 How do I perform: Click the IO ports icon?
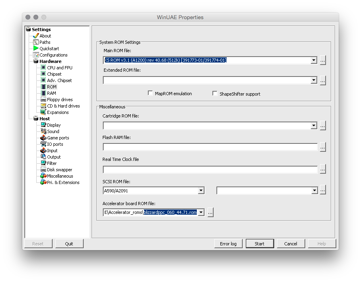point(43,144)
